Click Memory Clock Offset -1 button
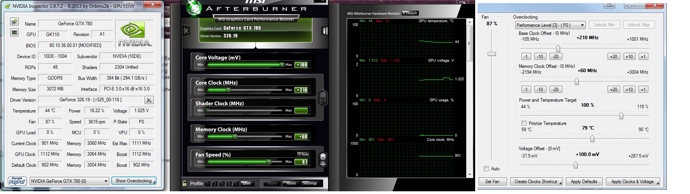The height and width of the screenshot is (194, 690). coord(526,90)
